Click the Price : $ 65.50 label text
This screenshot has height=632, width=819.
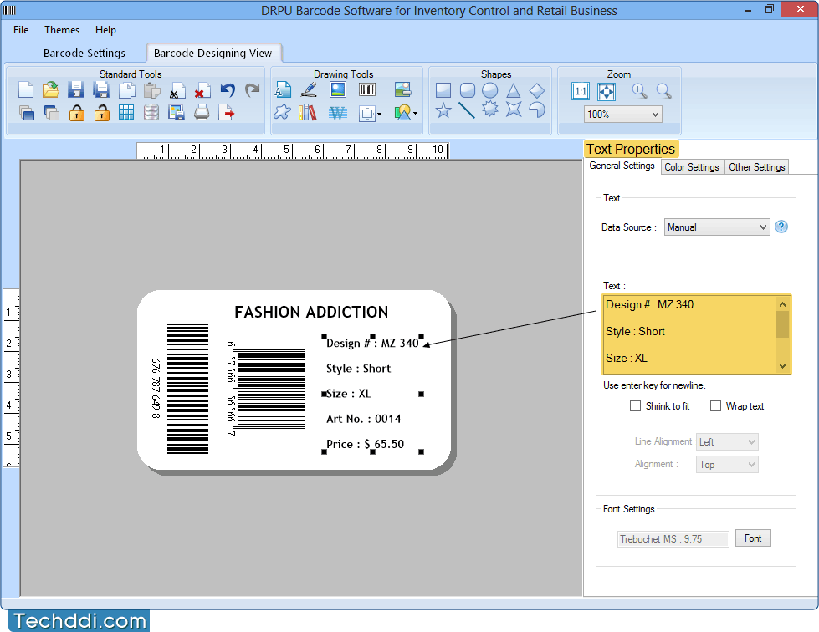(365, 444)
